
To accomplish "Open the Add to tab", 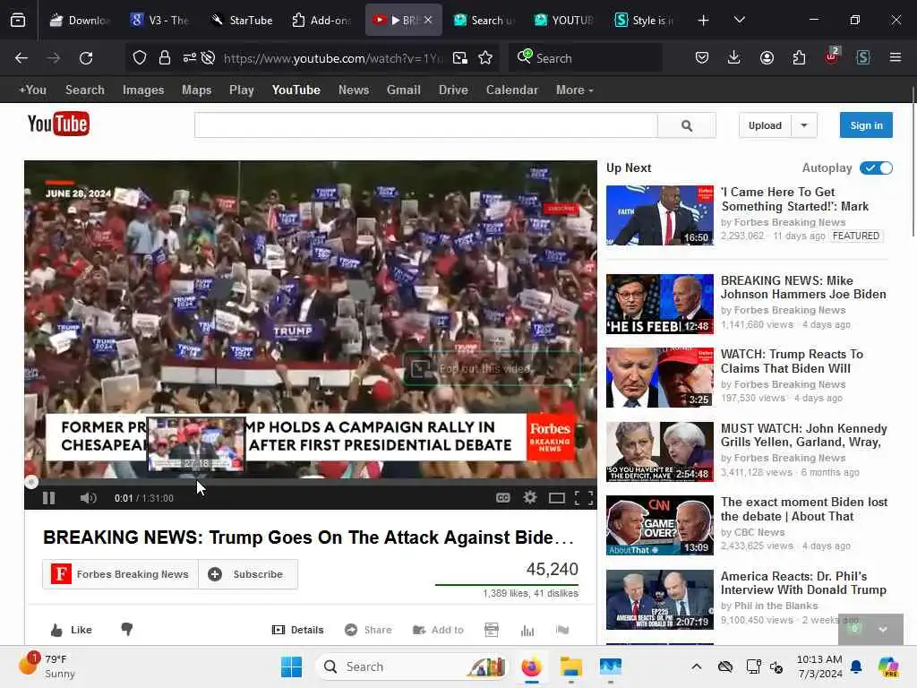I will tap(438, 630).
